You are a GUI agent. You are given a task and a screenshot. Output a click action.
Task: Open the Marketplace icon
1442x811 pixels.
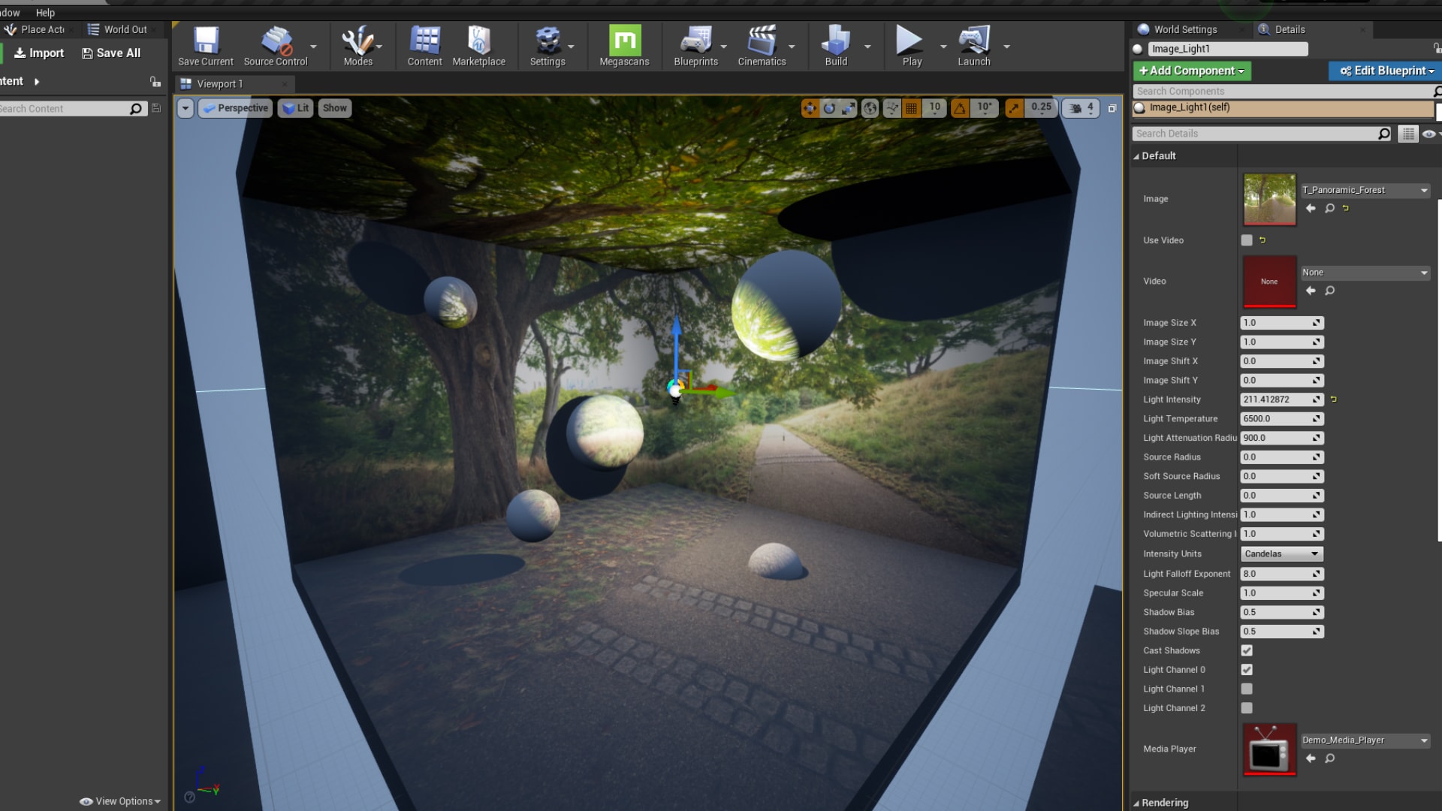(x=478, y=41)
